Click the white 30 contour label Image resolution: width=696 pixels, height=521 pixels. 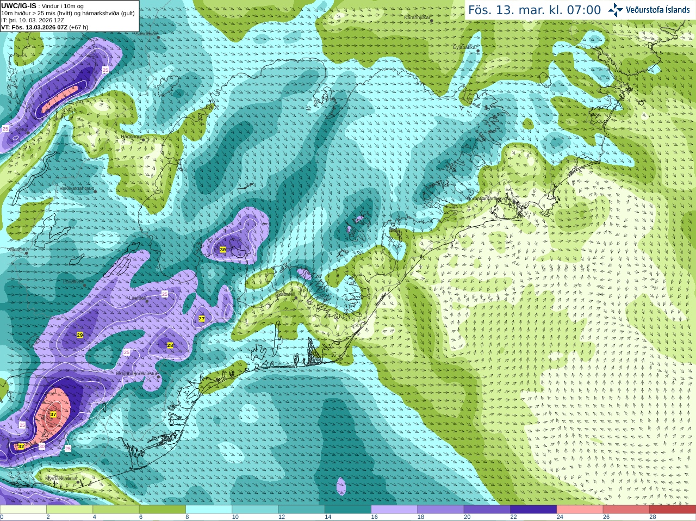(x=42, y=446)
